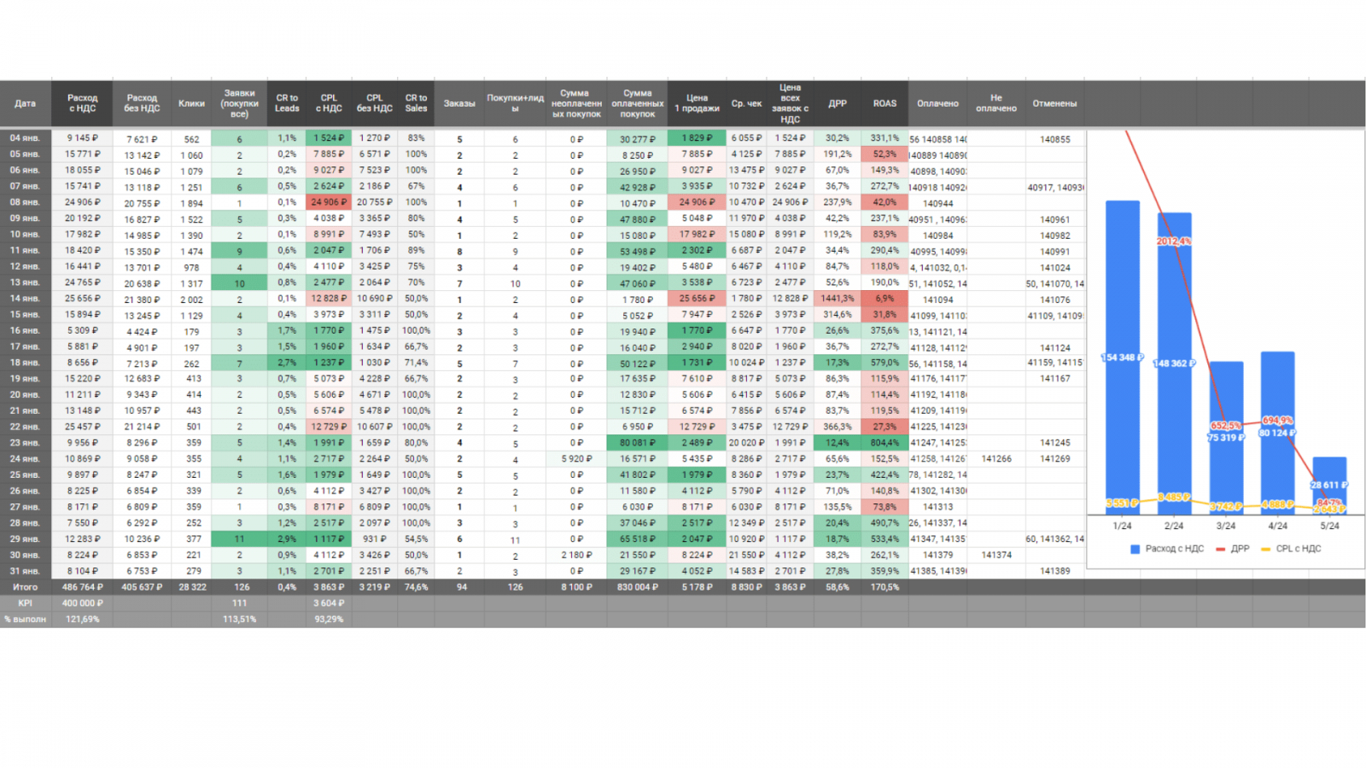Select the date cell 15 янв.
Viewport: 1366px width, 768px height.
[x=26, y=315]
